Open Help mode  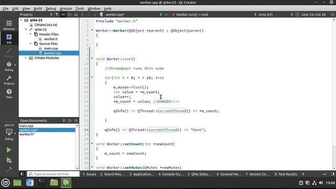[x=9, y=93]
